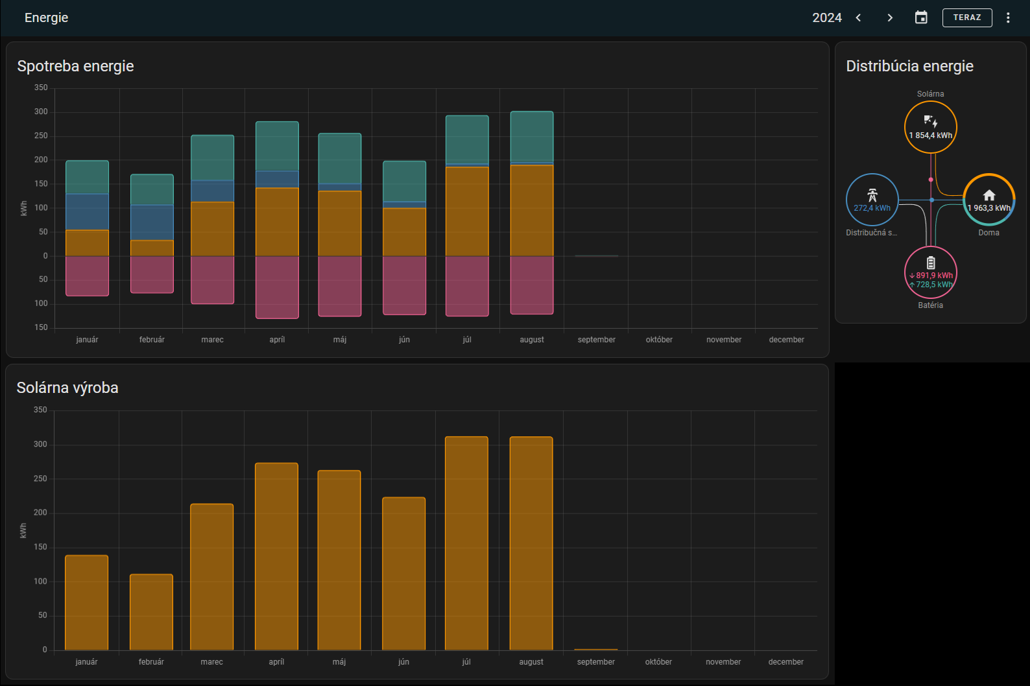Click the Energie page title
Screen dimensions: 1030x686
tap(46, 18)
